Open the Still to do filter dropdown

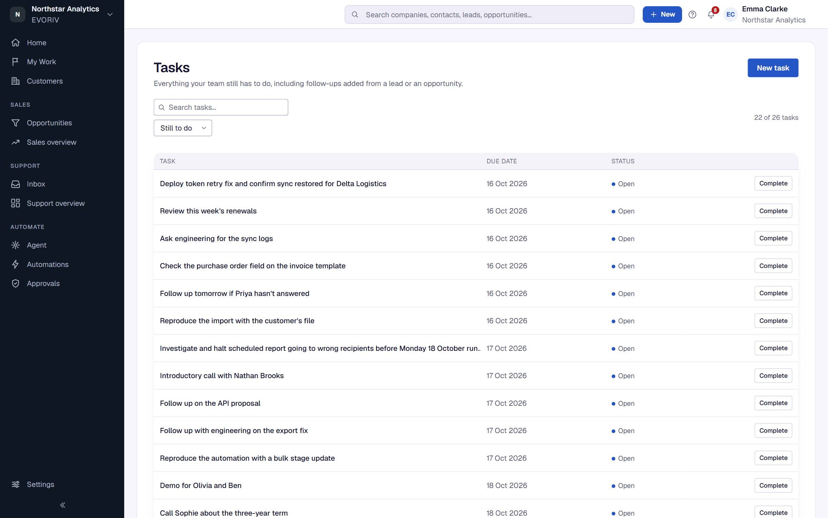(183, 128)
